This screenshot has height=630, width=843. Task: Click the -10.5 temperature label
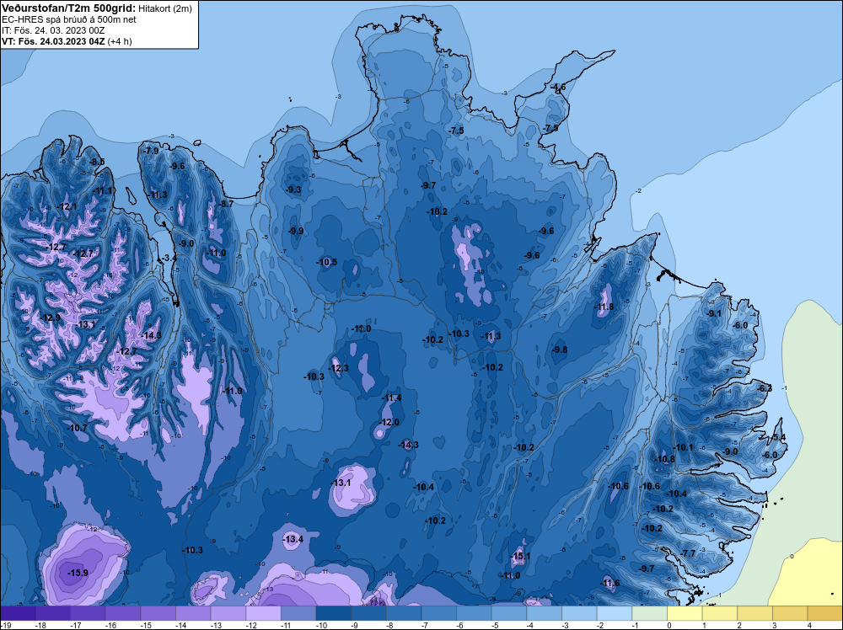click(327, 262)
